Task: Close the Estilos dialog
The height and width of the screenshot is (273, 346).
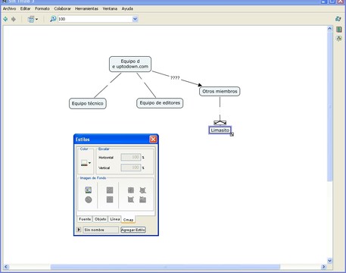Action: point(153,140)
